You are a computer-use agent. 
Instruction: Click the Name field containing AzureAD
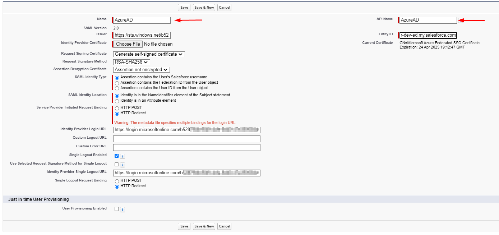point(142,20)
